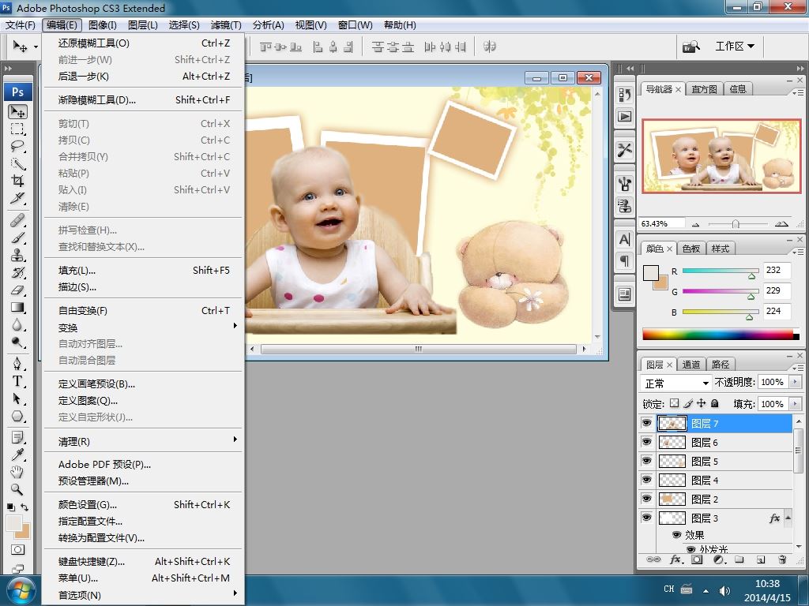The width and height of the screenshot is (809, 606).
Task: Open Navigator panel options menu
Action: pos(798,92)
